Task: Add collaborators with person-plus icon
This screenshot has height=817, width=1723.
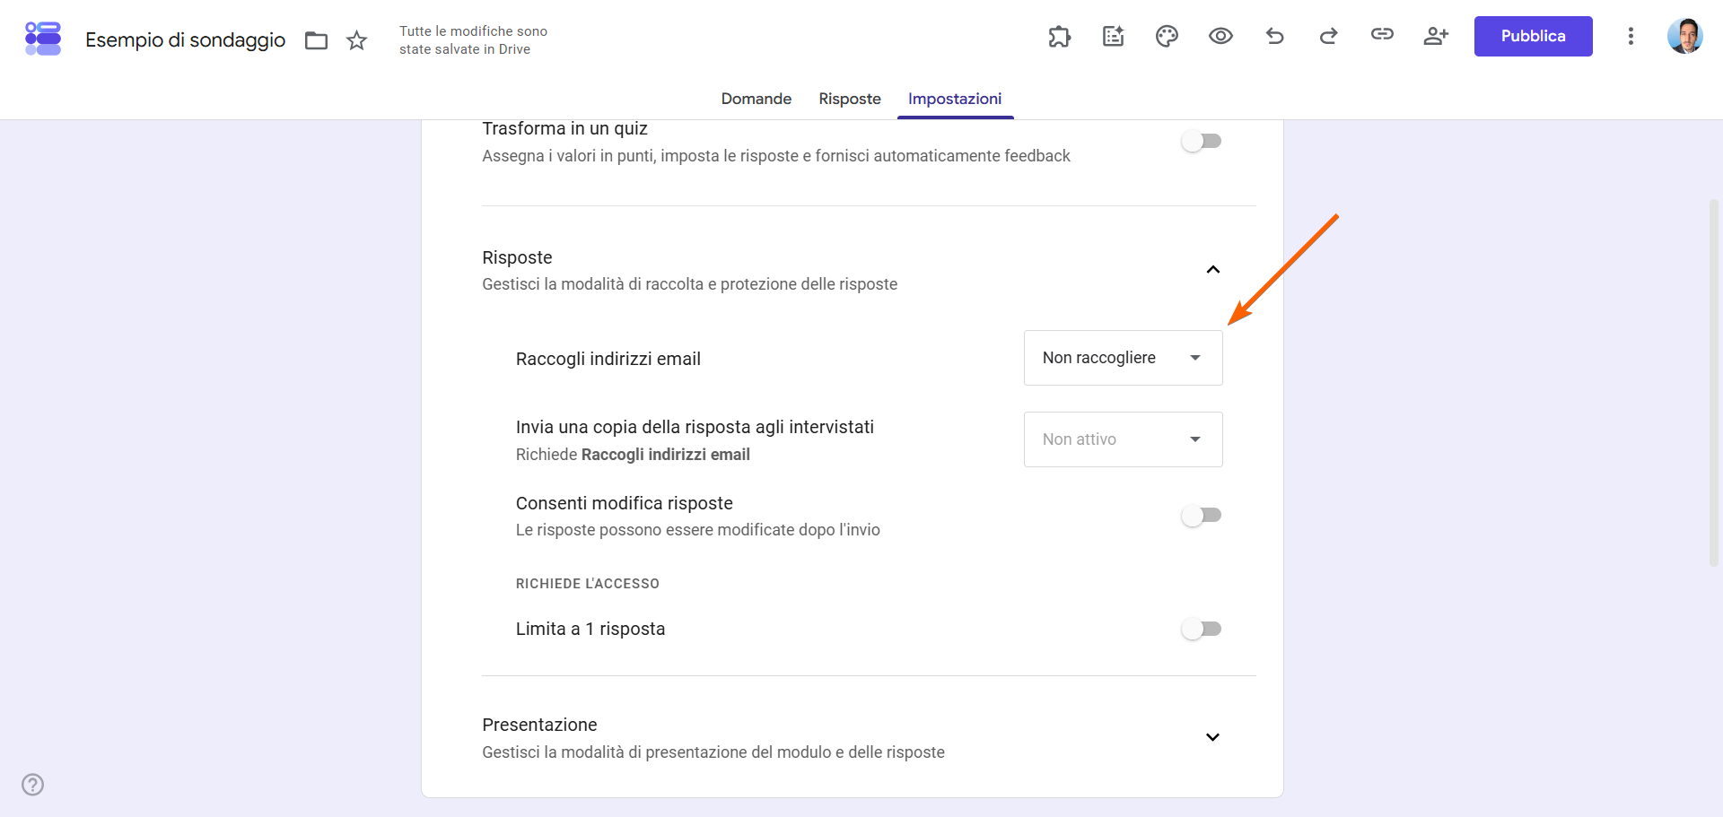Action: click(1436, 36)
